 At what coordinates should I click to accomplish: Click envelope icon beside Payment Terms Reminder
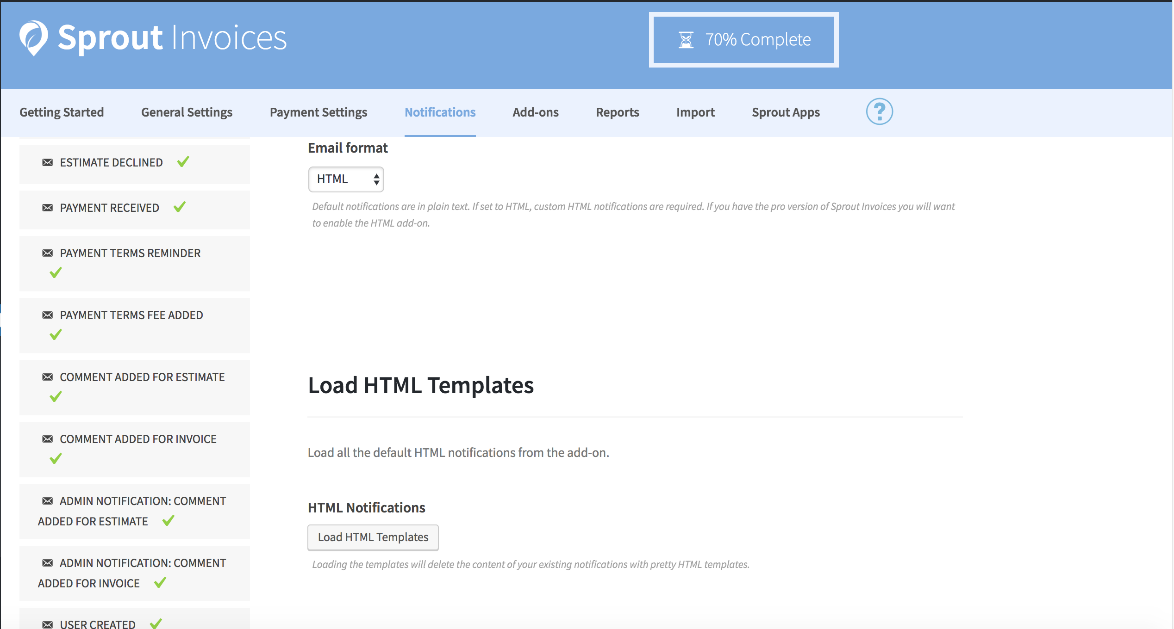(x=47, y=253)
